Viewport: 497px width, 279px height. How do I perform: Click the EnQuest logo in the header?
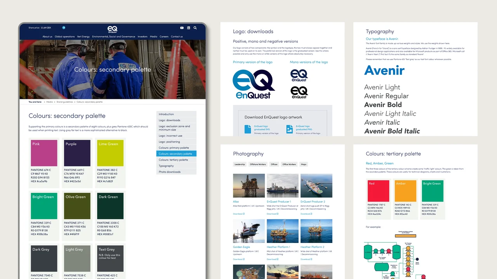(x=113, y=29)
